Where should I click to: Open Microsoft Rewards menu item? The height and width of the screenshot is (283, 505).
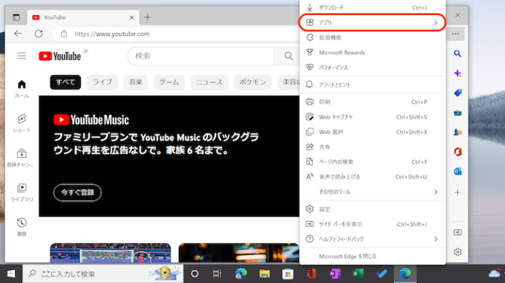click(x=373, y=53)
